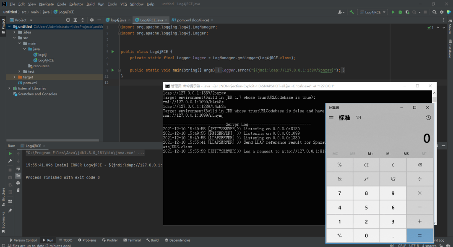Click the run gutter arrow beside main method
Viewport: 453px width, 247px height.
pyautogui.click(x=113, y=70)
